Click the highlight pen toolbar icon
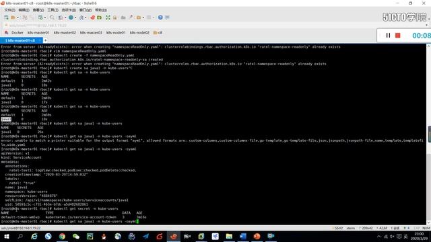431x242 pixels. 131,17
